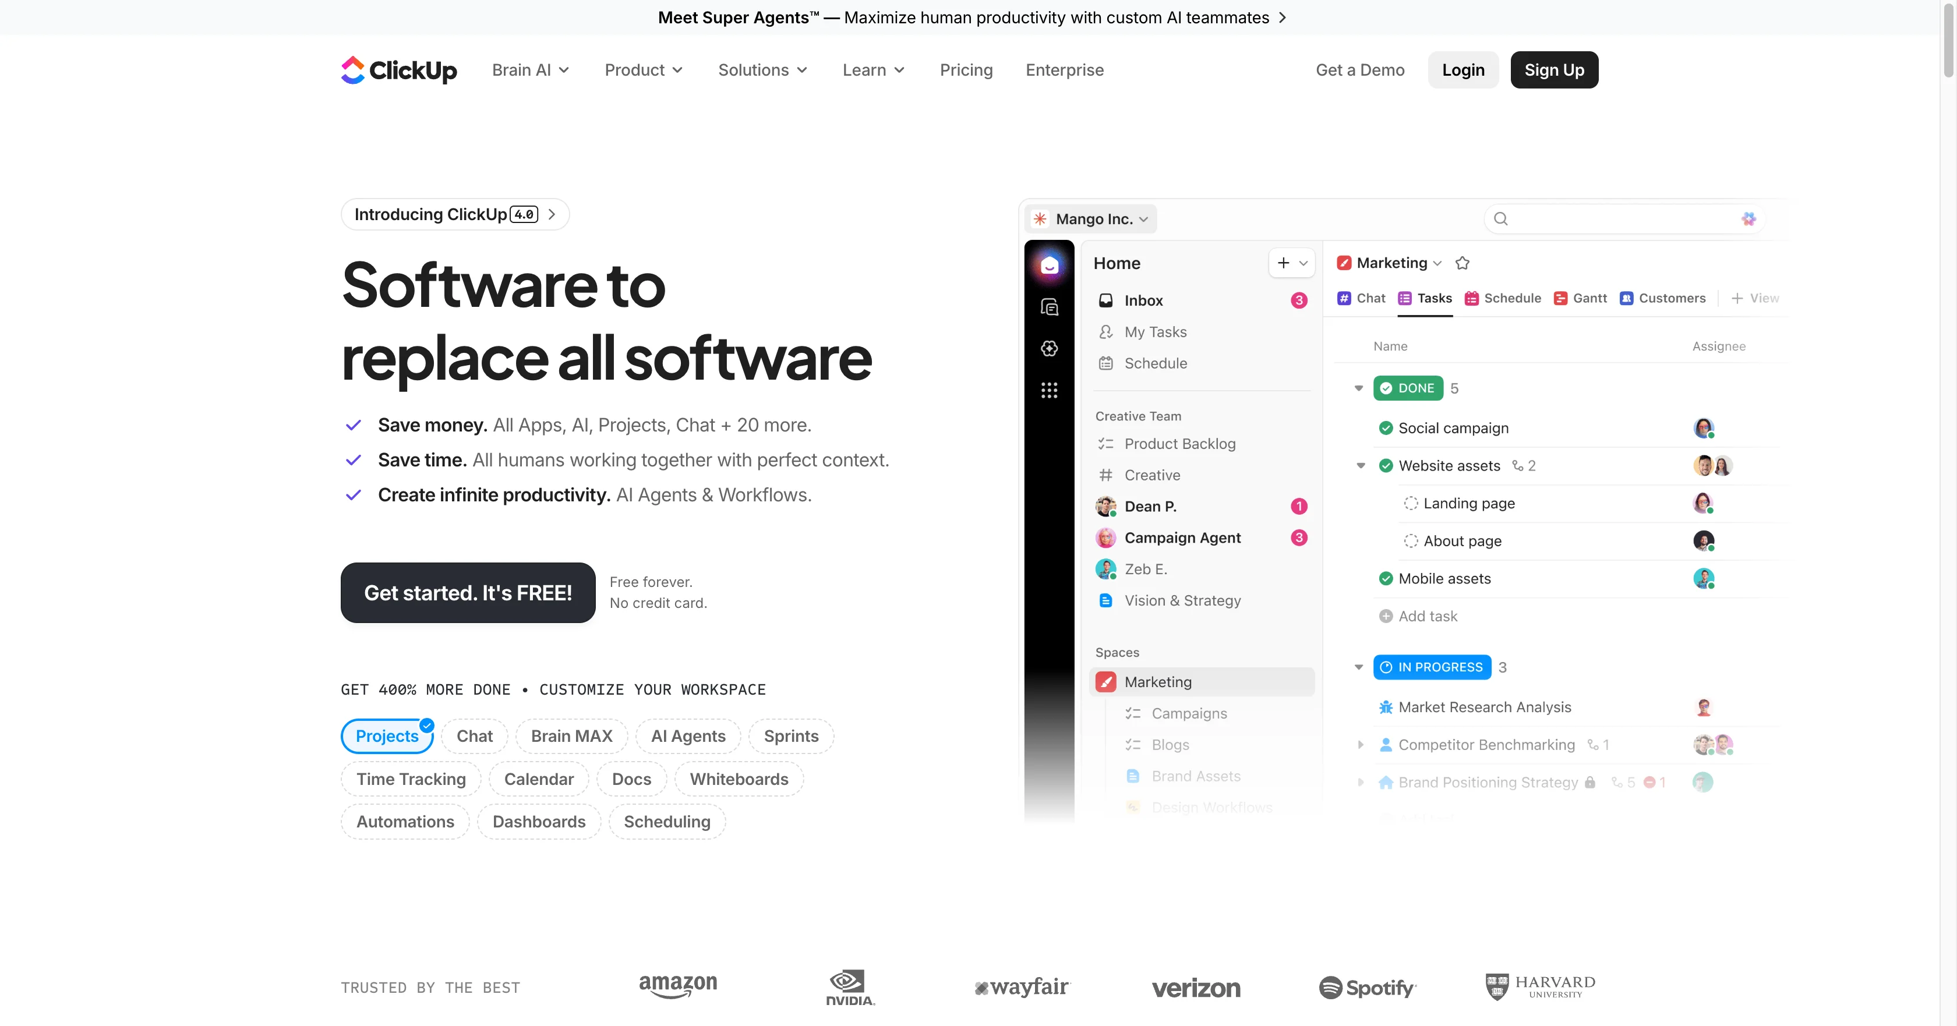Open the Introducing ClickUp 4.0 announcement
The image size is (1957, 1026).
click(x=455, y=214)
